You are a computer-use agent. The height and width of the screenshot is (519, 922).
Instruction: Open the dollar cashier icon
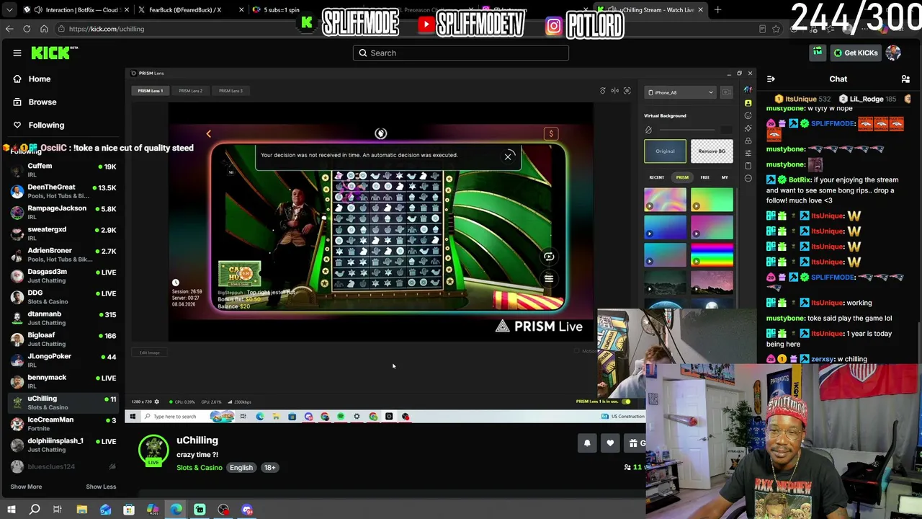point(551,133)
